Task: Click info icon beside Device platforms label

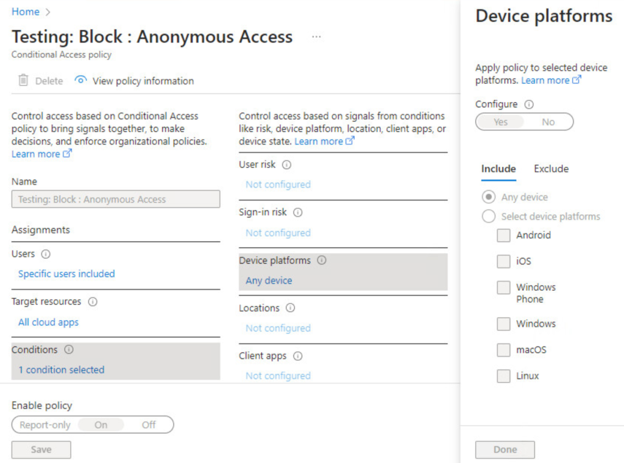Action: [322, 260]
